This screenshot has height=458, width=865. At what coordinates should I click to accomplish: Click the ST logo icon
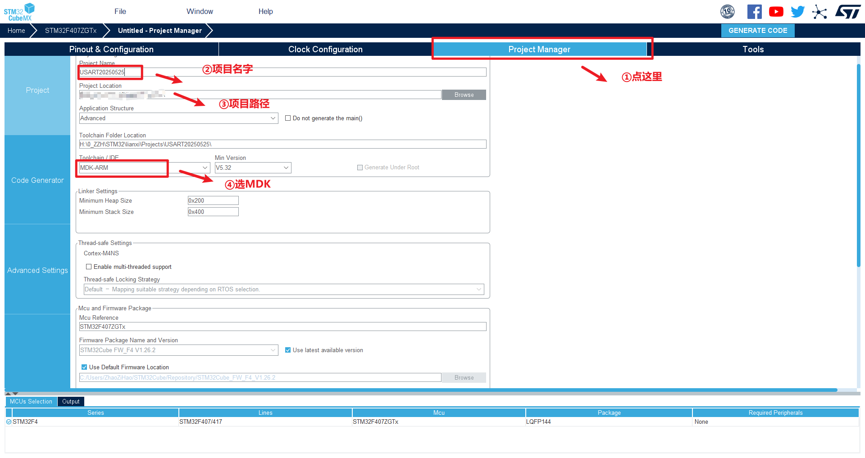click(848, 12)
